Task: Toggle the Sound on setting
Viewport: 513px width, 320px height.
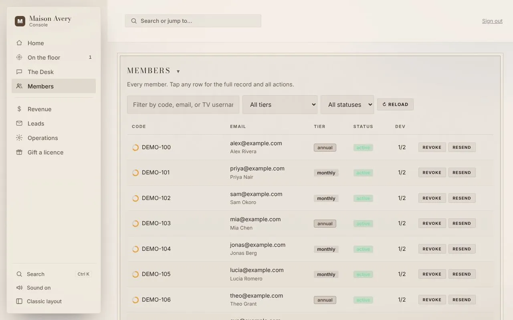Action: 54,288
